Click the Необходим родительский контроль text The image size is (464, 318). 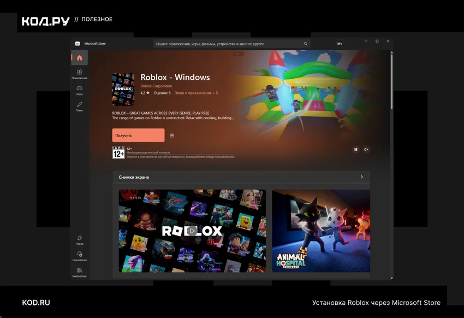[148, 152]
